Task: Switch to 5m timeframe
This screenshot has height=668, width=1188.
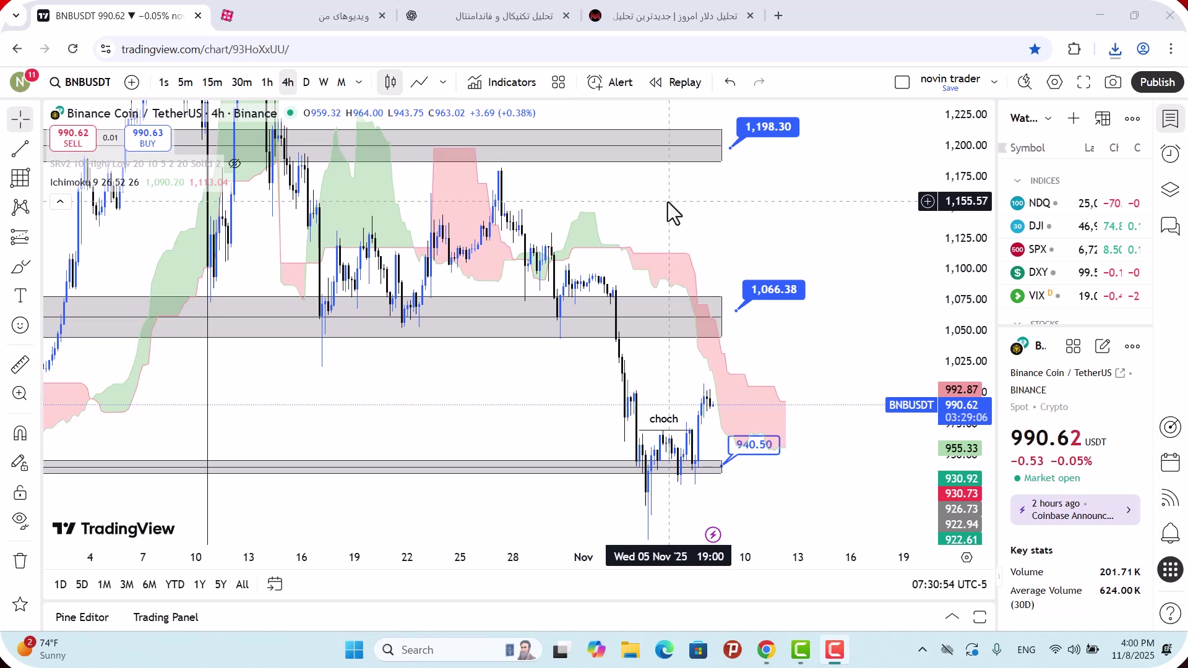Action: [185, 82]
